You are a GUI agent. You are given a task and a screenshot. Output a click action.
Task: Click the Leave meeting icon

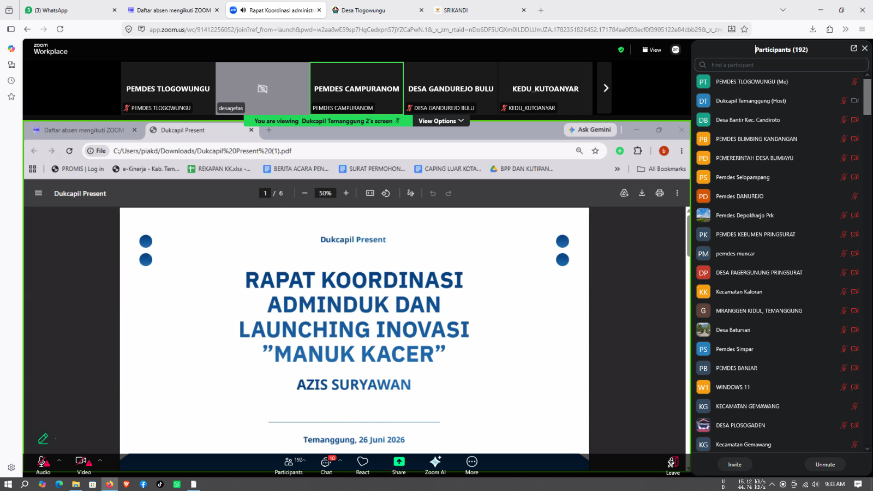click(673, 462)
